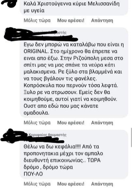Open timestamp under the ομαδουλα comment
Viewport: 132px width, 188px height.
click(x=37, y=123)
